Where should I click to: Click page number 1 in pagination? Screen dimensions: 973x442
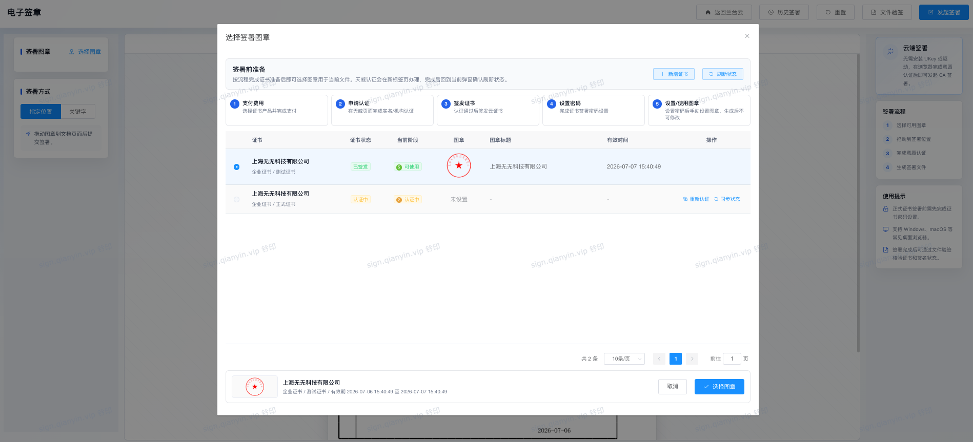point(676,359)
